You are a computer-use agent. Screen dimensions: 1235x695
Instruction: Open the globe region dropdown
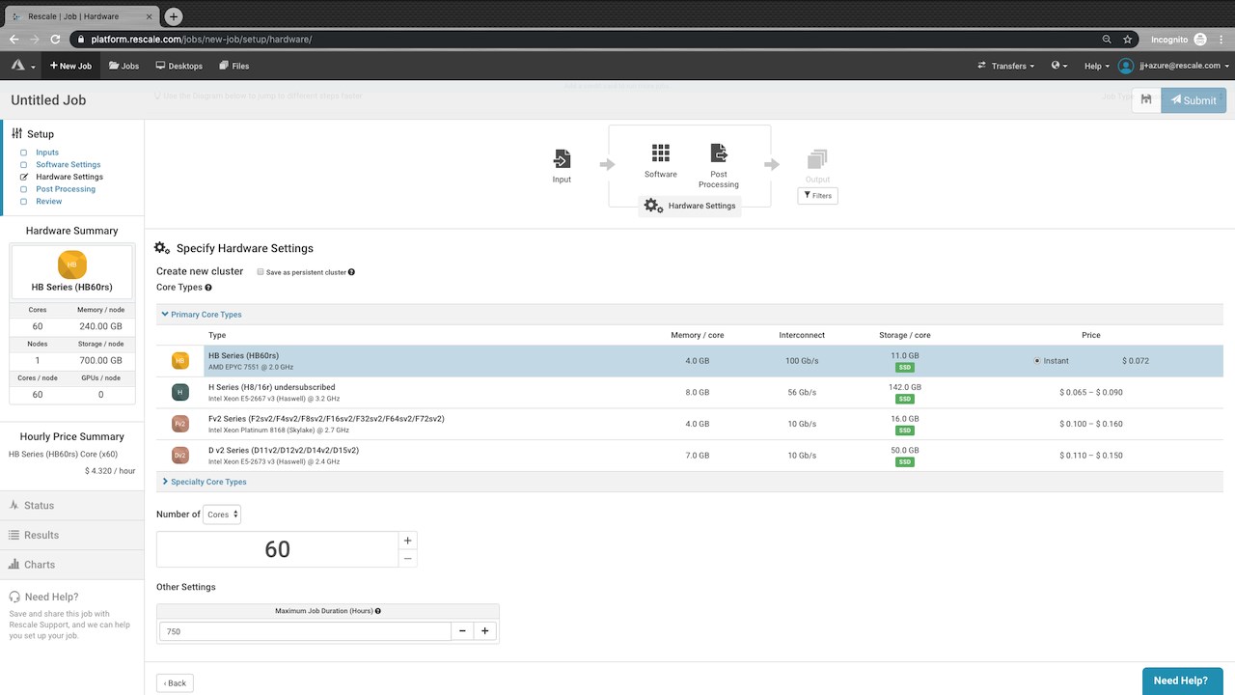[x=1059, y=66]
